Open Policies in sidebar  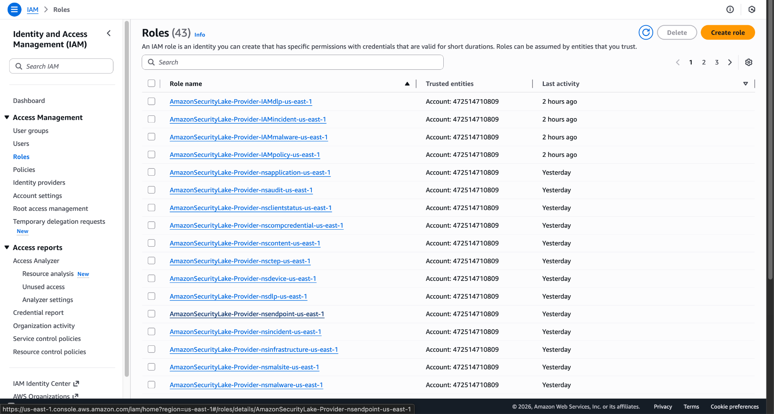click(24, 170)
